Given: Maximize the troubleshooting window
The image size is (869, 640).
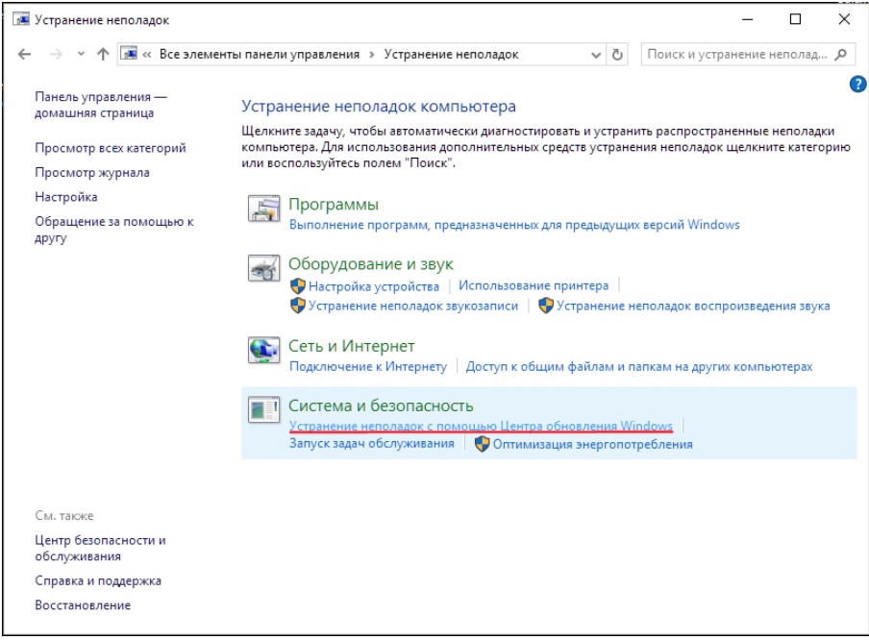Looking at the screenshot, I should (795, 19).
